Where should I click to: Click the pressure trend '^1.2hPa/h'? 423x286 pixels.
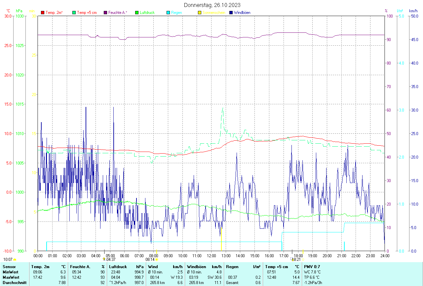click(x=118, y=282)
